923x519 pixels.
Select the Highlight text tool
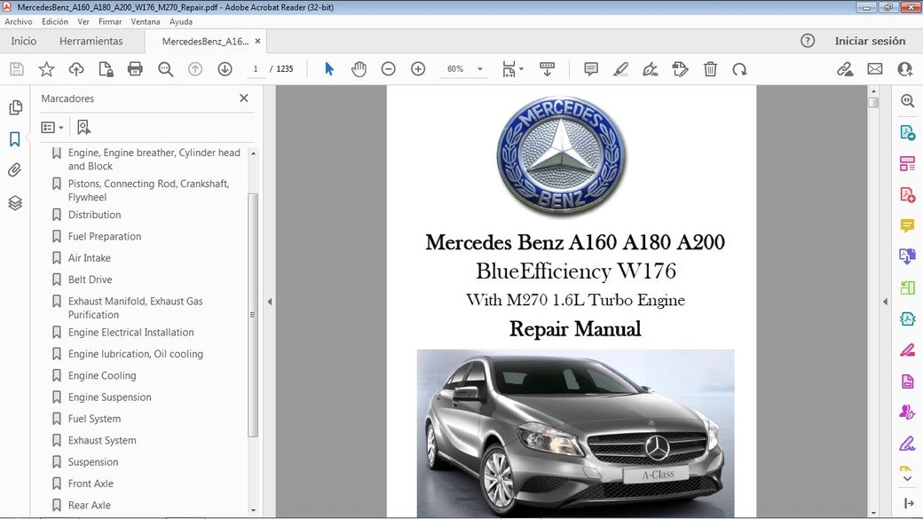[x=620, y=68]
